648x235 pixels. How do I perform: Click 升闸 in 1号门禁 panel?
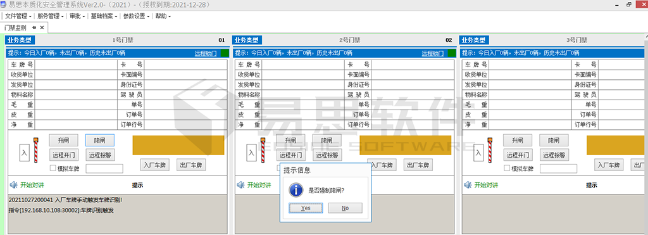pyautogui.click(x=63, y=140)
